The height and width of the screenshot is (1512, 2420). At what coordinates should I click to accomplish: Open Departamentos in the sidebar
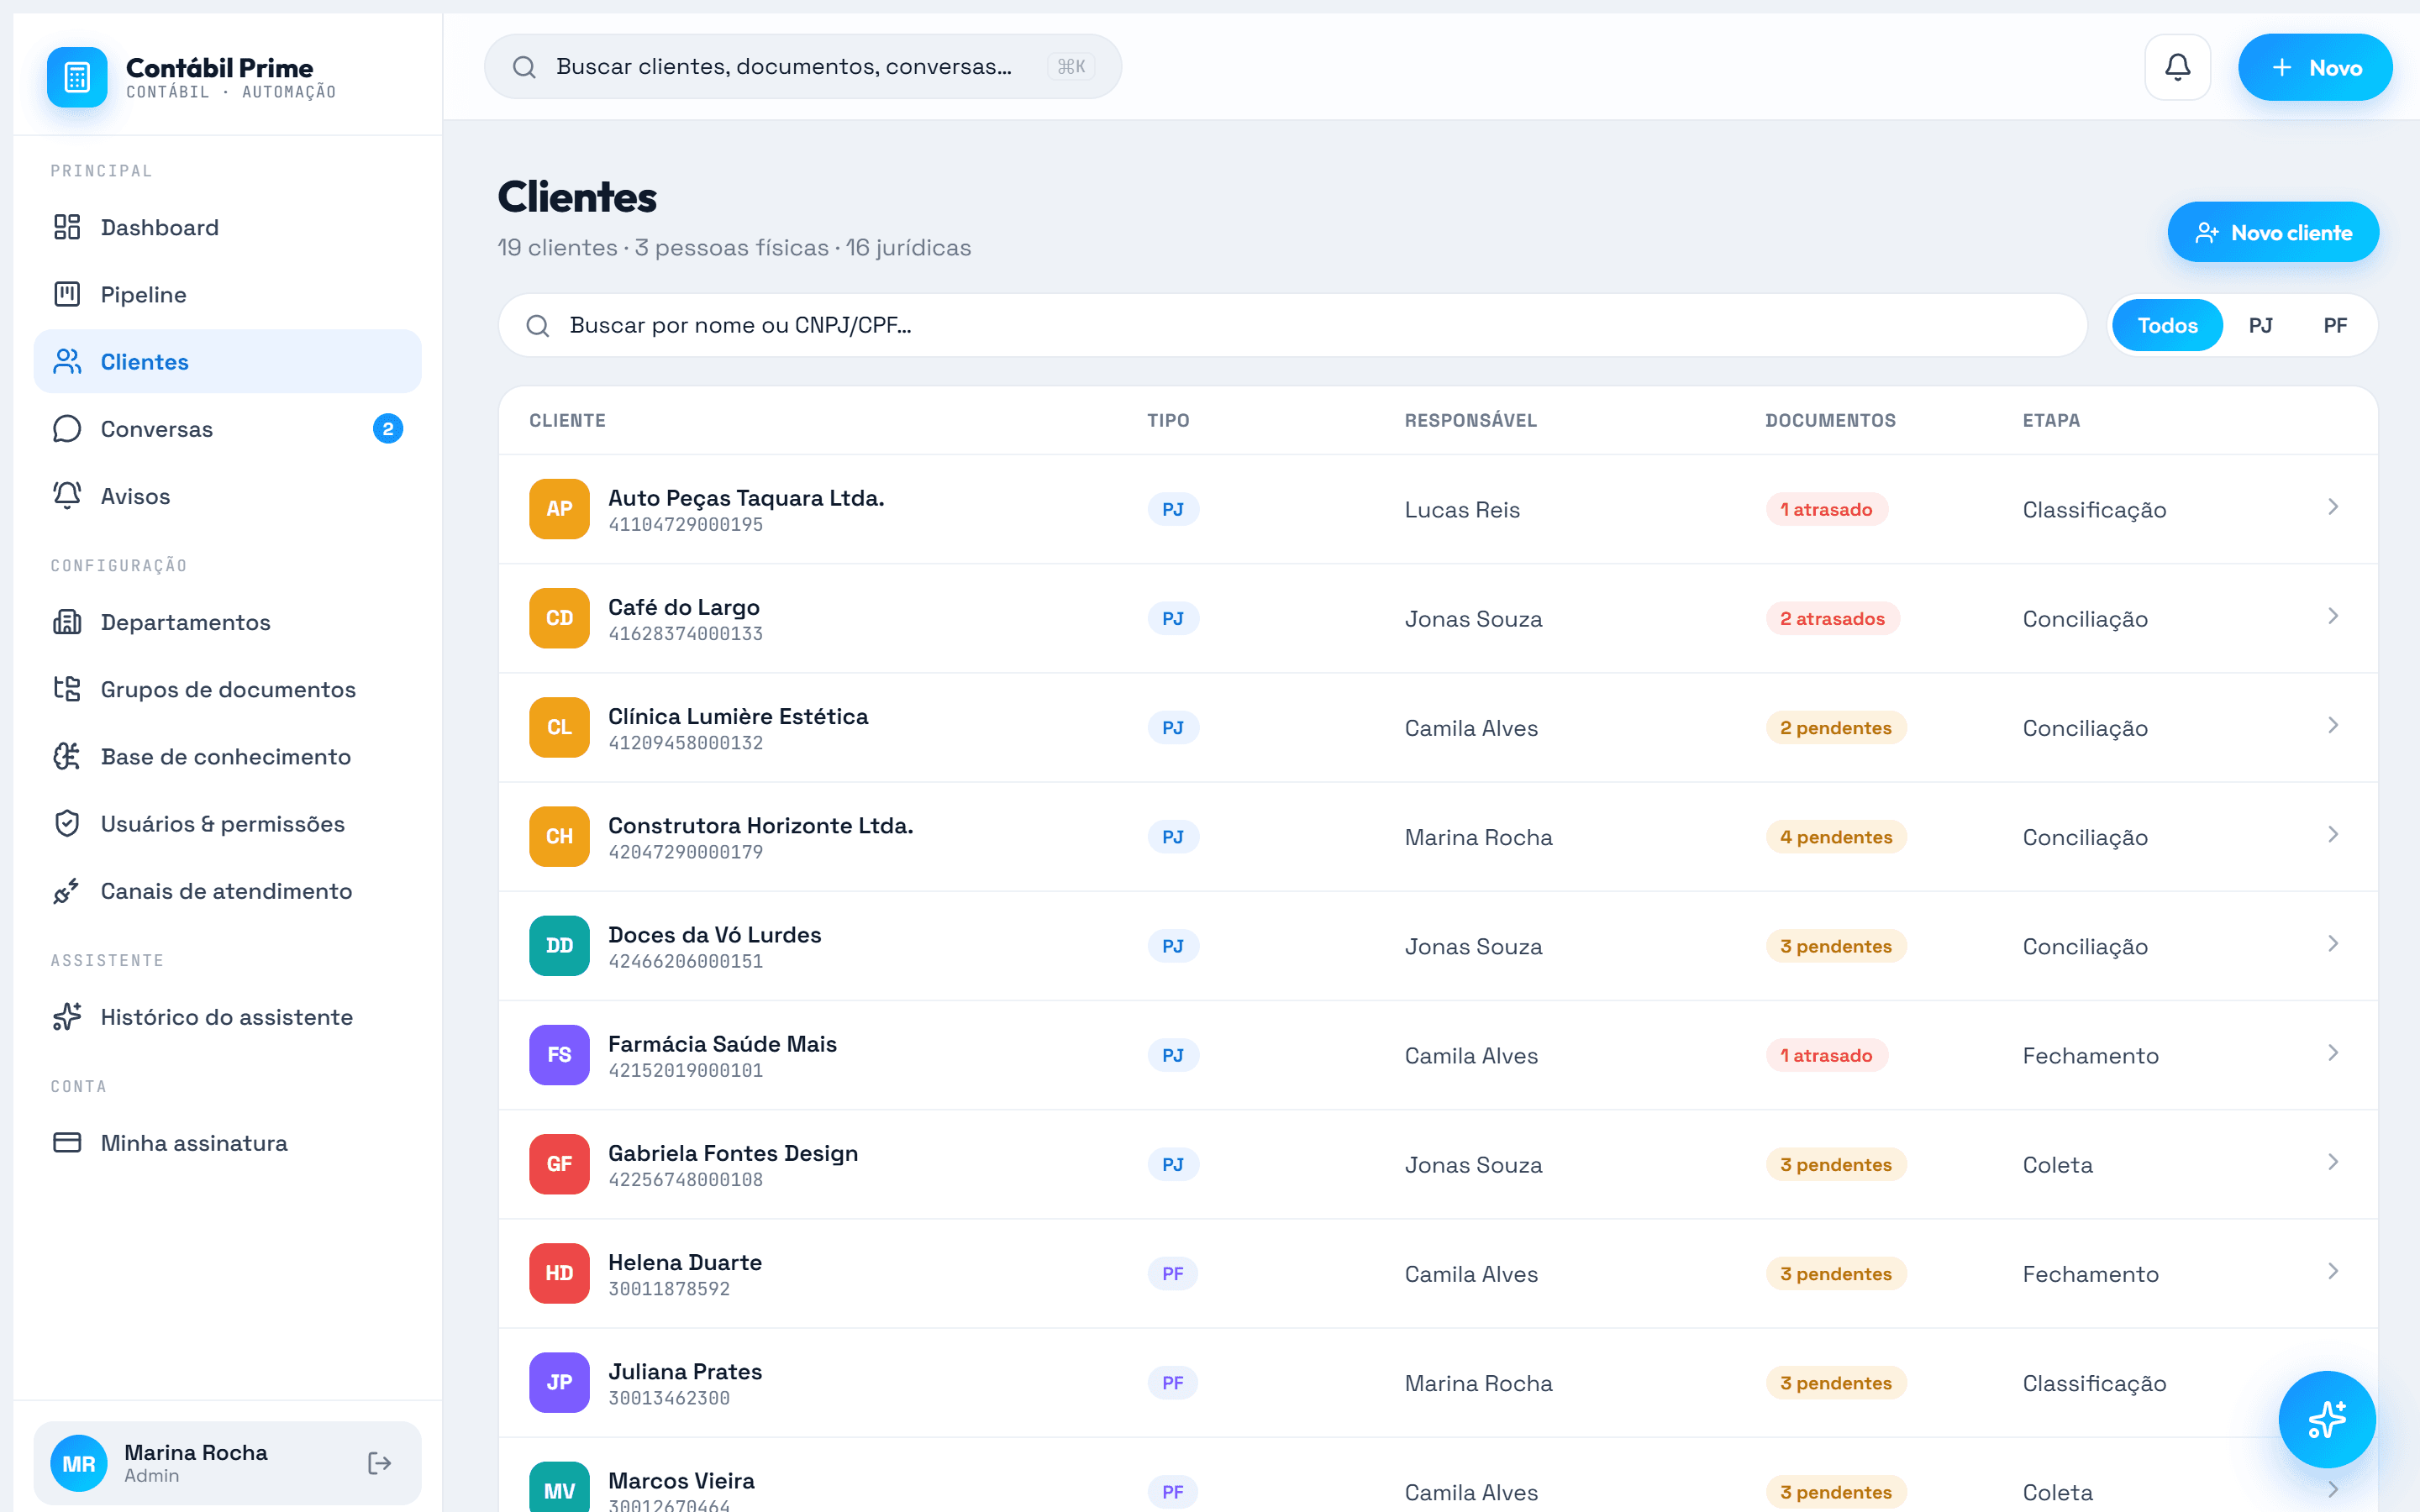click(227, 622)
